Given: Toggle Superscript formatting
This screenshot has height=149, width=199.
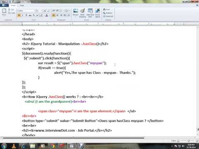Looking at the screenshot, I should (37, 15).
